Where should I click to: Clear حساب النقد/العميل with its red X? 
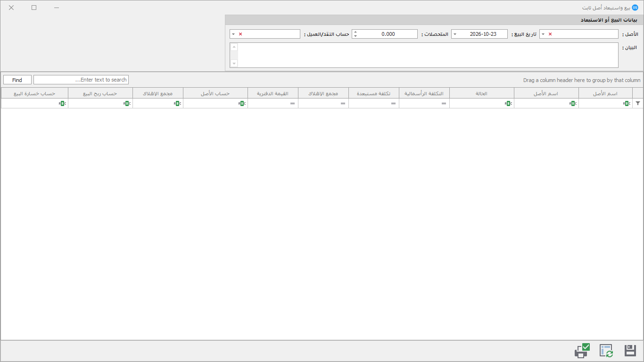240,34
